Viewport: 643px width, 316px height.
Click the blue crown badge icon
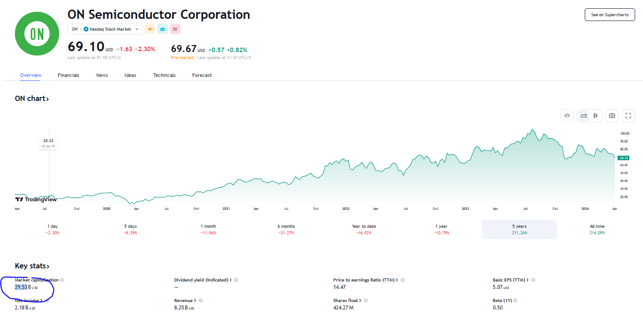point(163,29)
